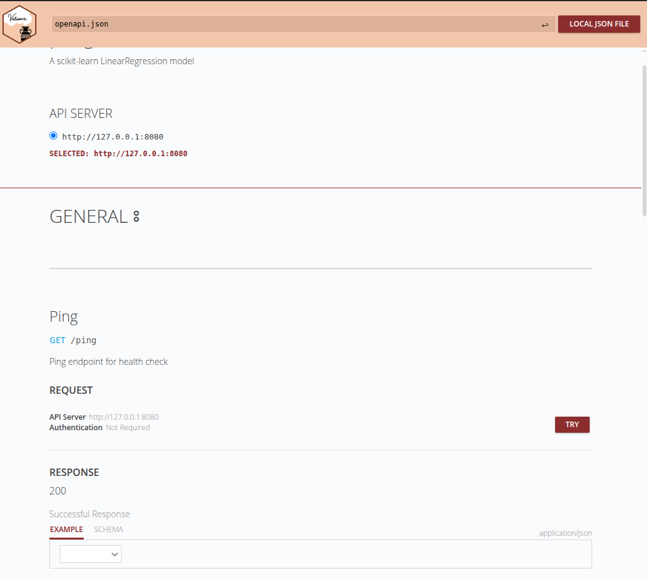The image size is (647, 579).
Task: Open the example selection dropdown
Action: coord(91,554)
